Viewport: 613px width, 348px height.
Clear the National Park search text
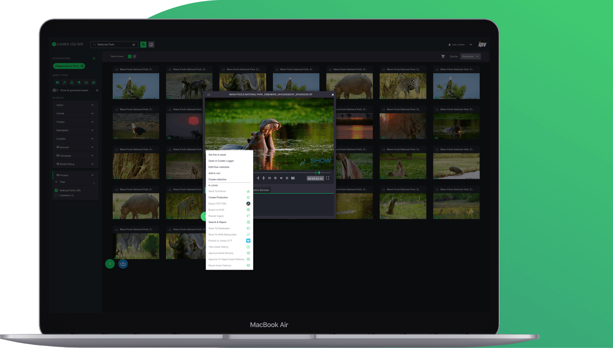tap(134, 44)
